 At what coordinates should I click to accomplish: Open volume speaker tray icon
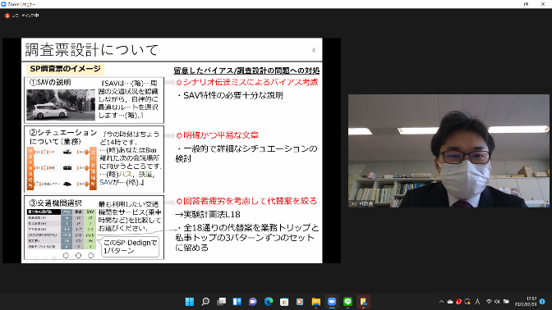(497, 302)
